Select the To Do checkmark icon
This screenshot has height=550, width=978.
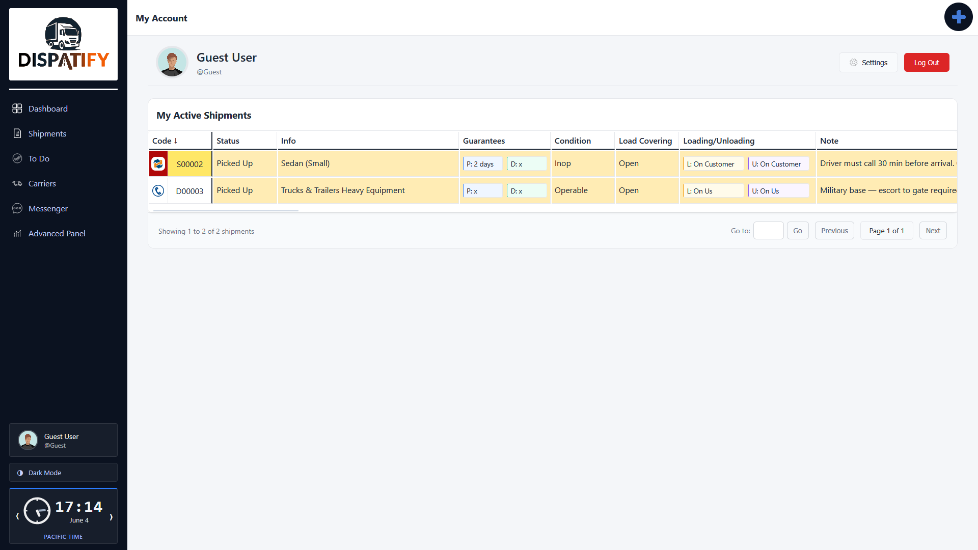tap(17, 158)
